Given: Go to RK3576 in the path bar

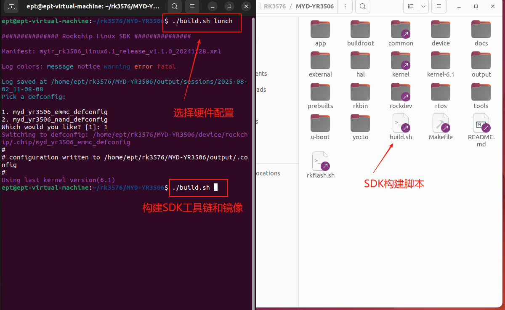Looking at the screenshot, I should (274, 7).
